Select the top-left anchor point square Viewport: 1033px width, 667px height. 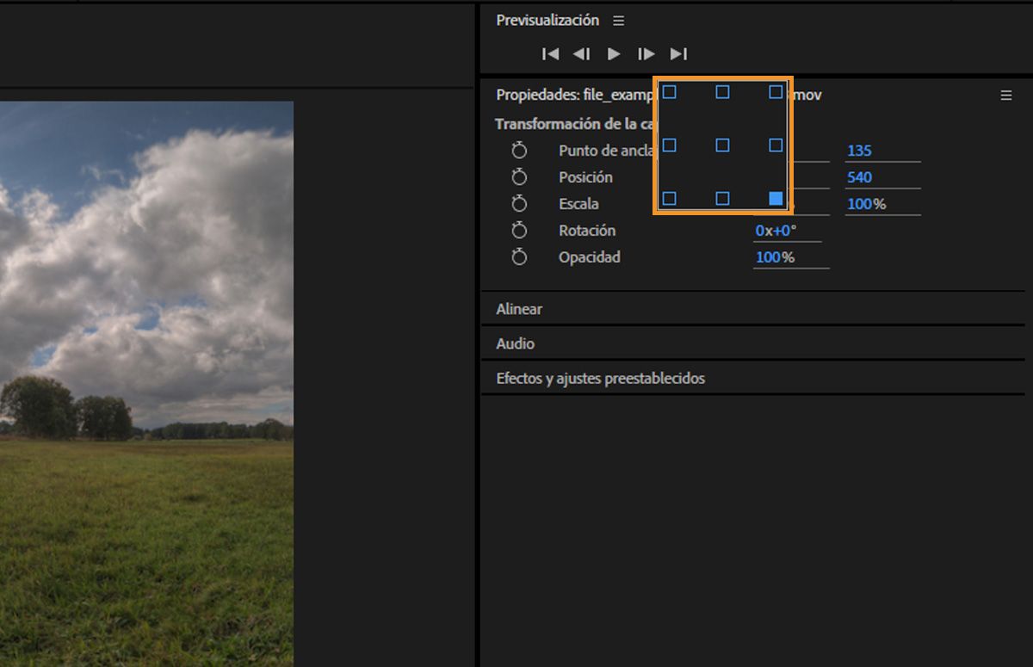(669, 92)
